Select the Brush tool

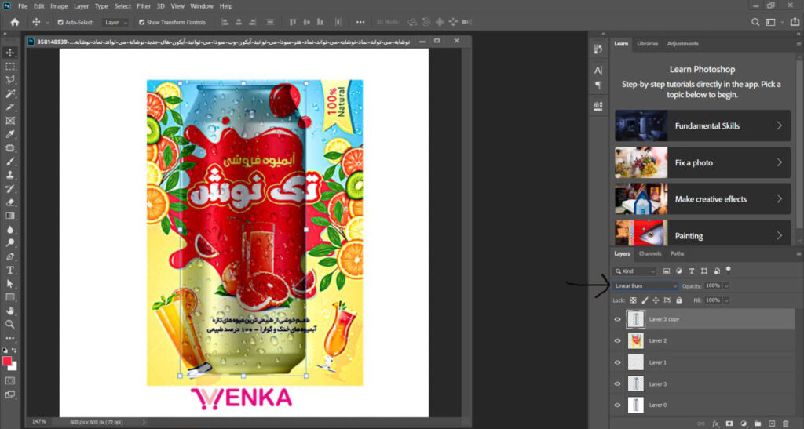coord(9,162)
